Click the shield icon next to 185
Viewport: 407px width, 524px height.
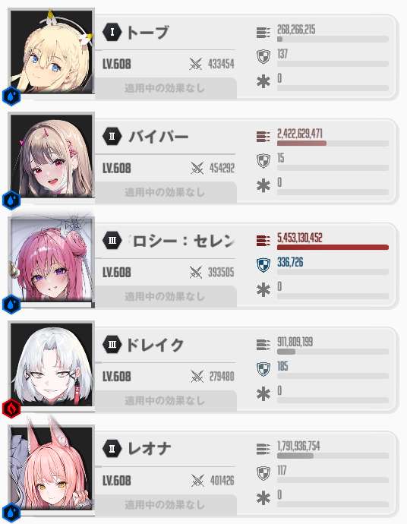pyautogui.click(x=263, y=369)
